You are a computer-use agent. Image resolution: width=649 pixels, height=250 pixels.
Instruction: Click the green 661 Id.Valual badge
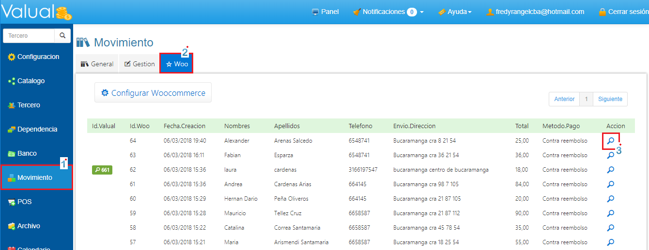point(102,170)
